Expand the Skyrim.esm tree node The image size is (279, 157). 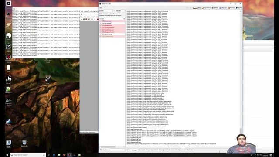point(101,21)
